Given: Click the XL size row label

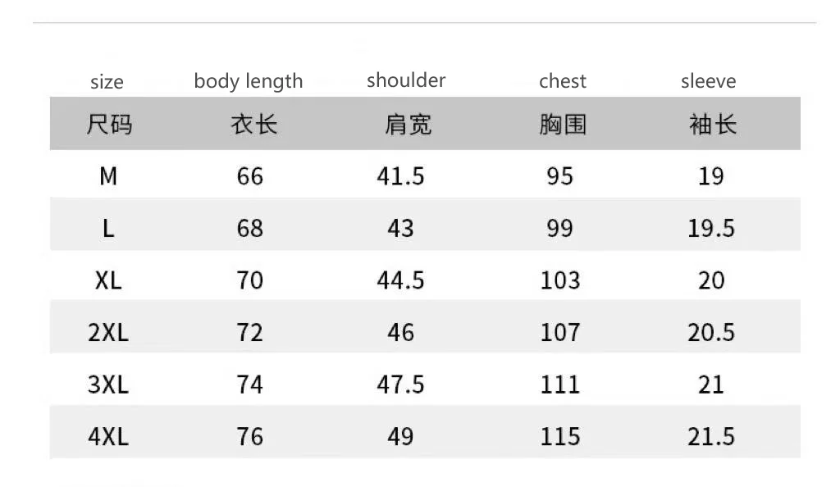Looking at the screenshot, I should [x=108, y=280].
